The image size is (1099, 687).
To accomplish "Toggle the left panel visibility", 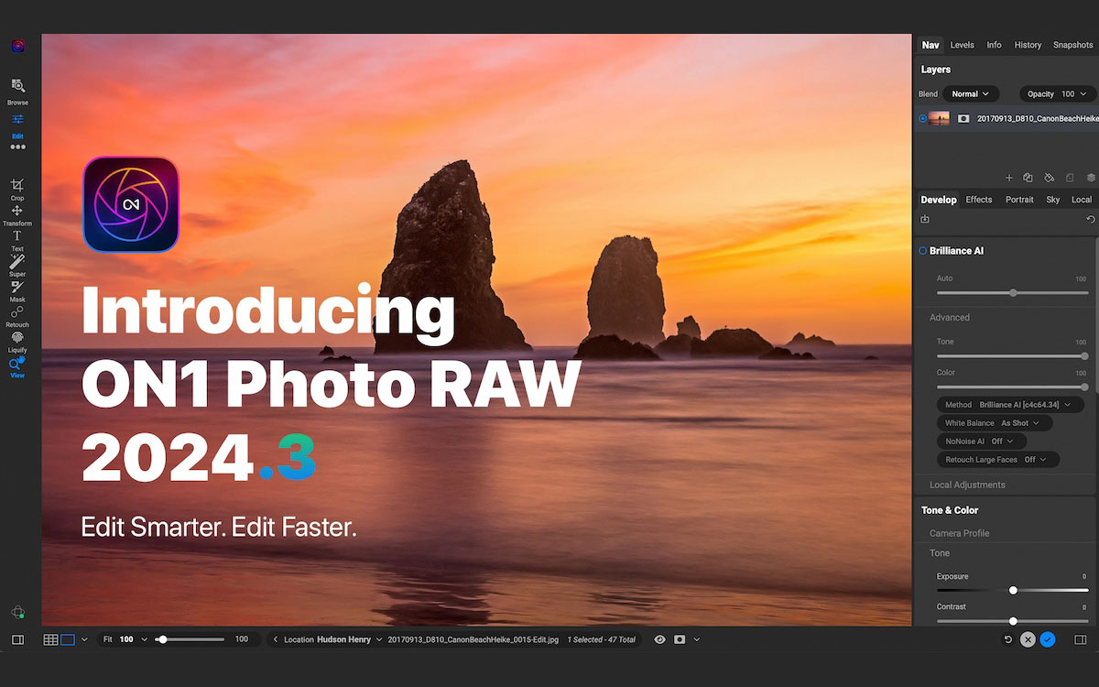I will point(17,639).
